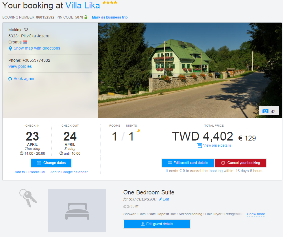
Task: Click the Book again refresh icon
Action: [x=10, y=79]
